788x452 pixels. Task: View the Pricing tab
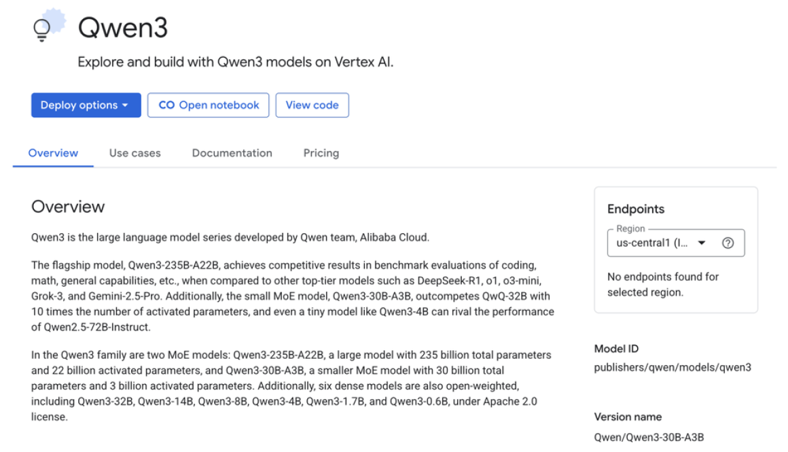click(321, 153)
